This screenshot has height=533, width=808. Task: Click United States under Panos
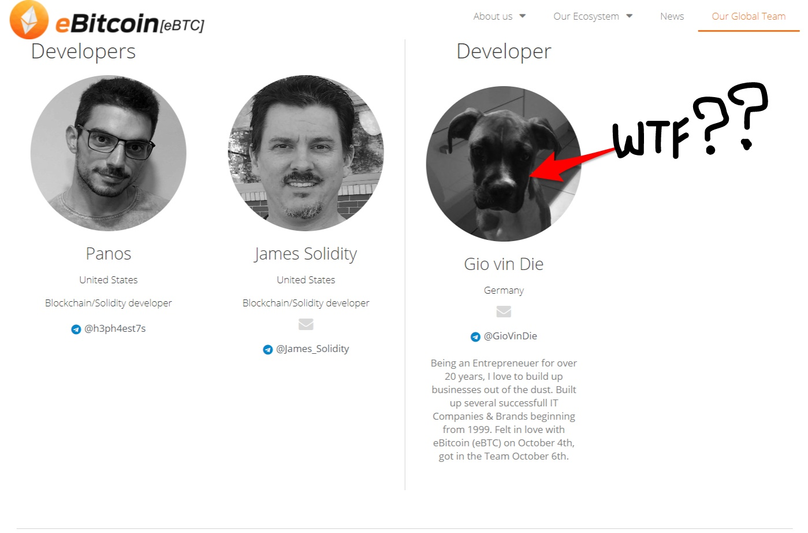(109, 280)
